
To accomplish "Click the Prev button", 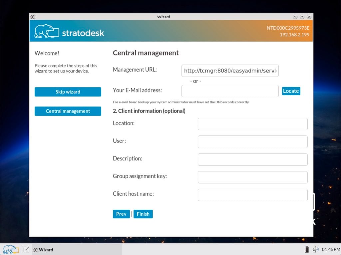I will pos(121,214).
